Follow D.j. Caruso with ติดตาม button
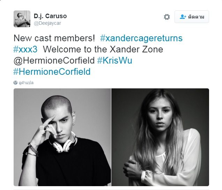The height and width of the screenshot is (190, 222). click(x=192, y=17)
